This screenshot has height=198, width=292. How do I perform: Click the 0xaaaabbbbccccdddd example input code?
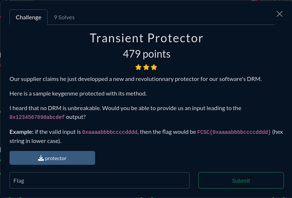pyautogui.click(x=110, y=132)
